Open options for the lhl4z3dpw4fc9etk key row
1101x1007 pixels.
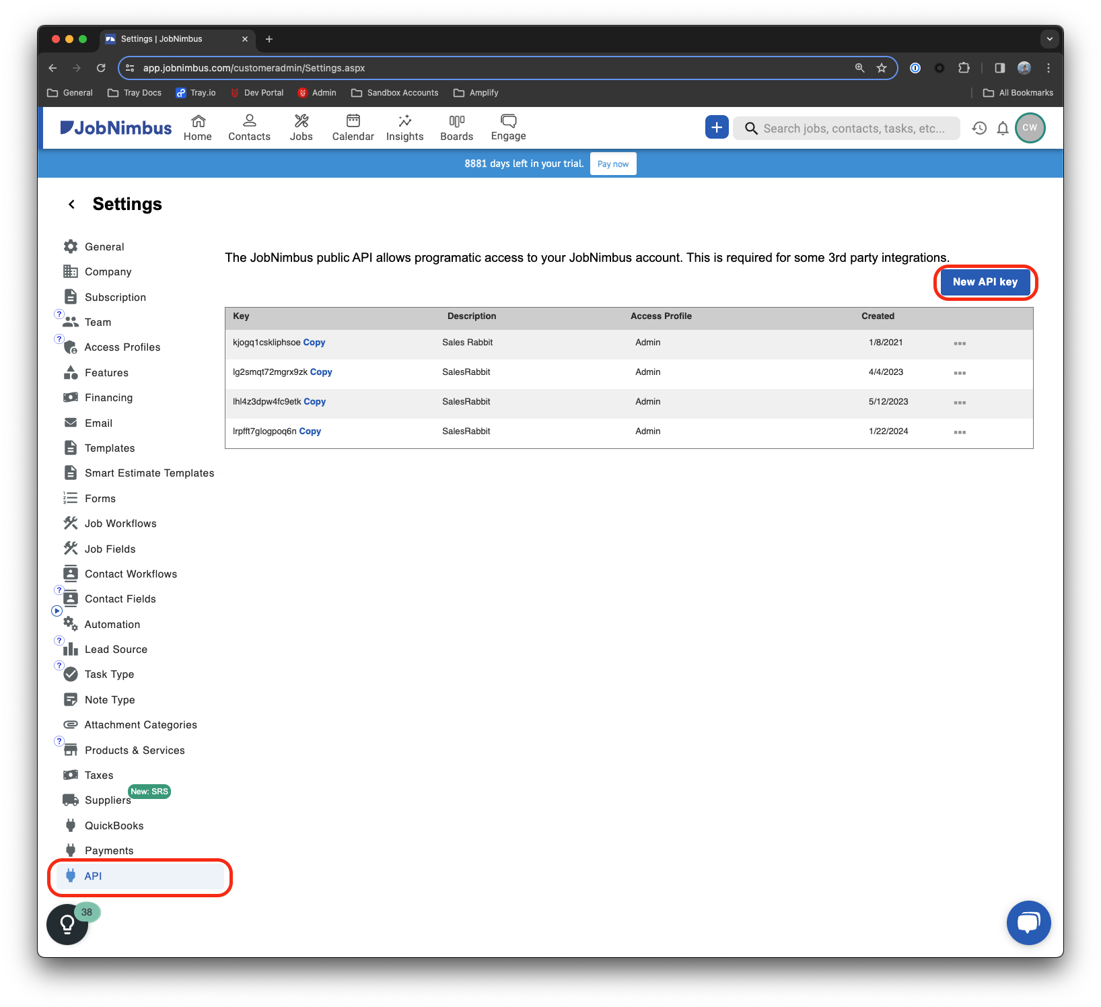(x=960, y=403)
